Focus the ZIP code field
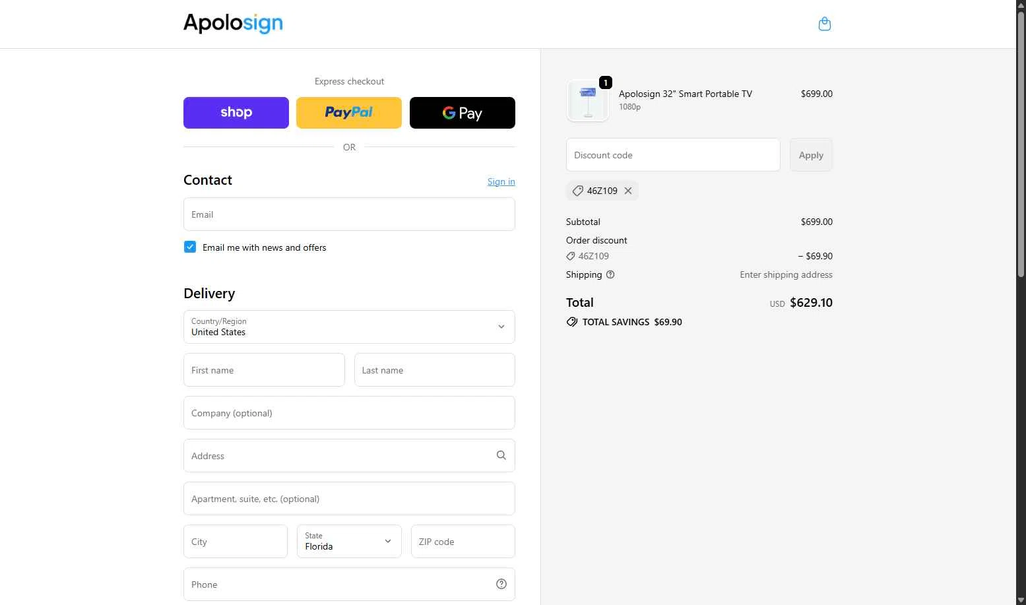Viewport: 1026px width, 605px height. pos(463,542)
